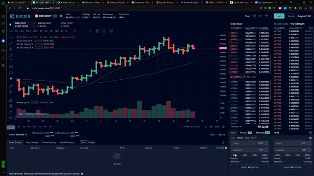The height and width of the screenshot is (176, 314).
Task: Toggle log scale on chart
Action: pyautogui.click(x=210, y=127)
